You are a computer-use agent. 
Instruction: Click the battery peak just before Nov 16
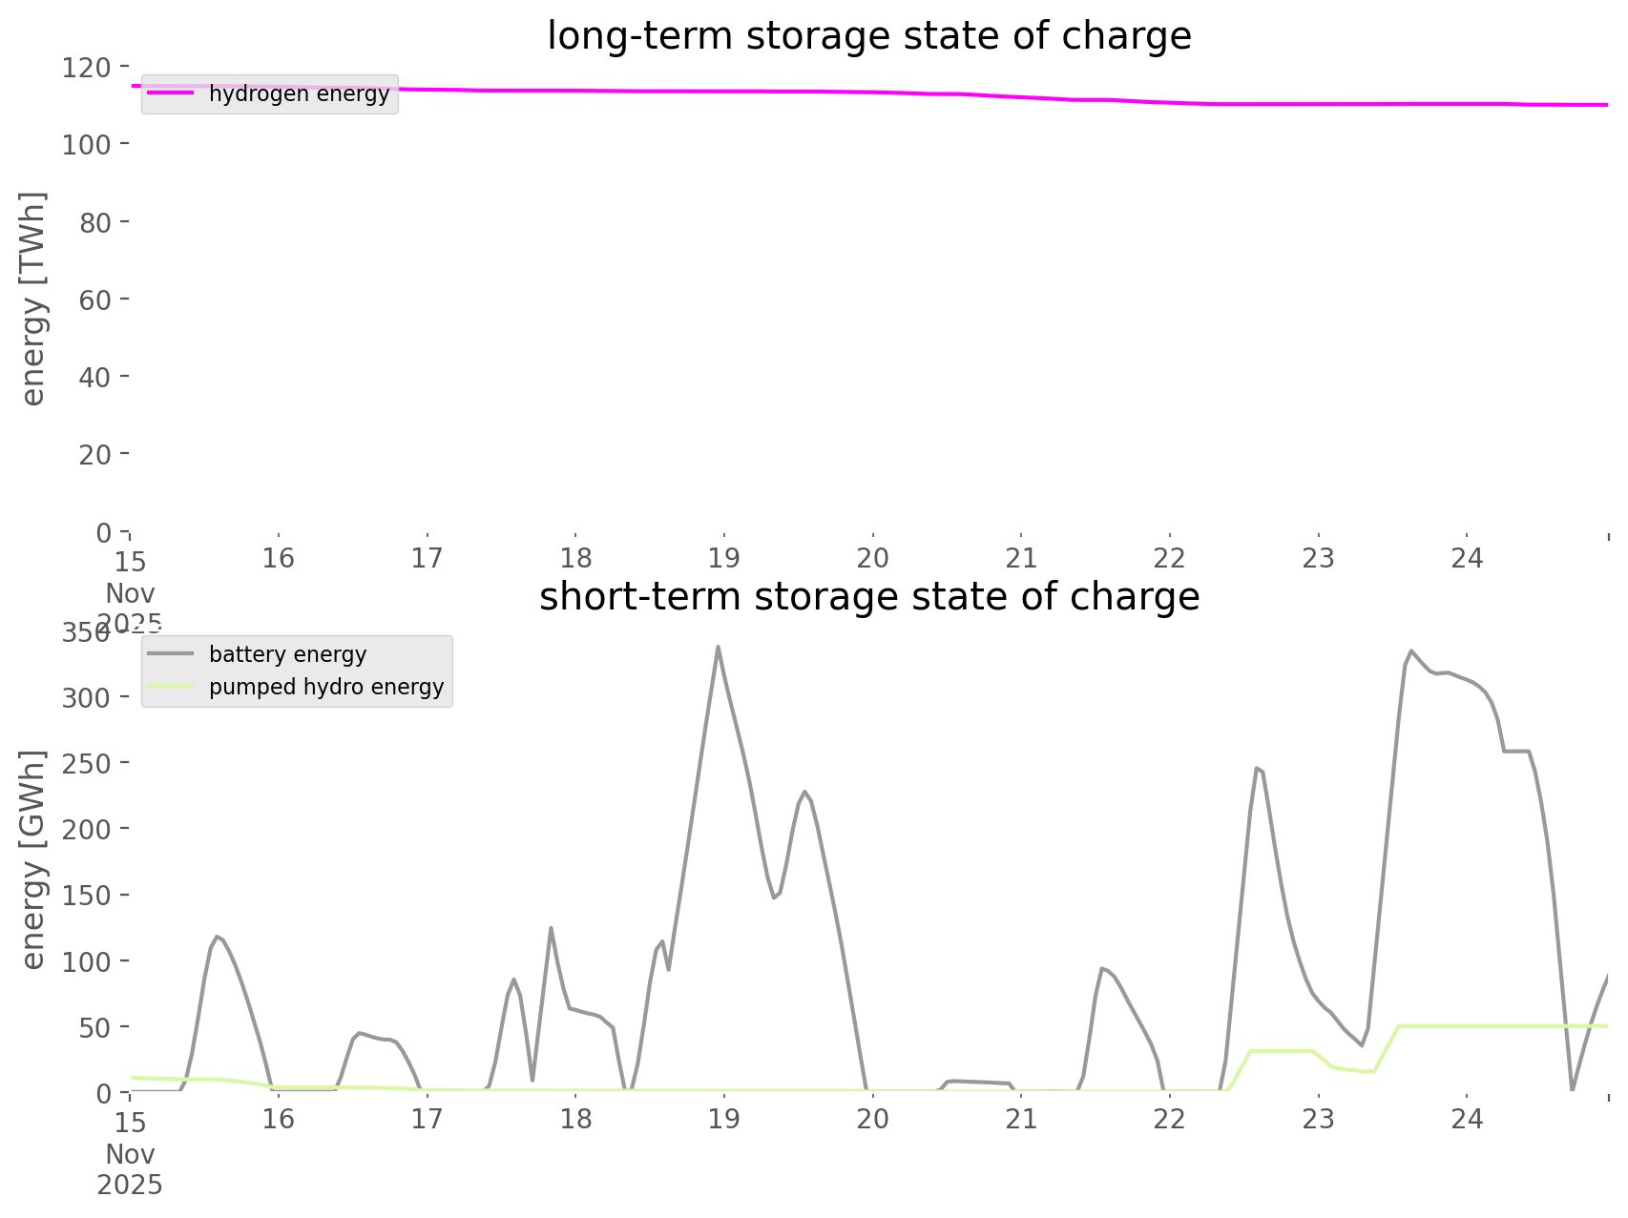pos(218,937)
